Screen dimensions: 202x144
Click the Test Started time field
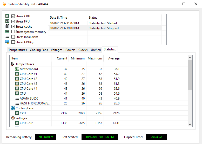pyautogui.click(x=100, y=137)
